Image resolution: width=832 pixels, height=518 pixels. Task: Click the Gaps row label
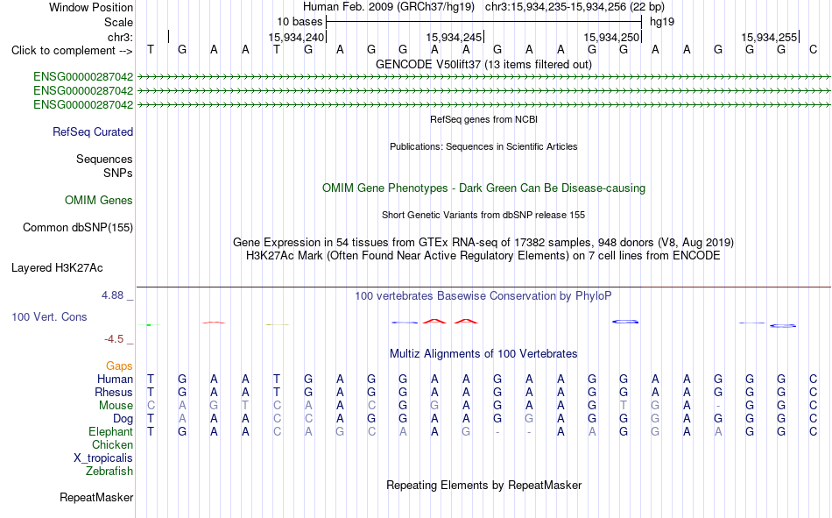pyautogui.click(x=119, y=365)
